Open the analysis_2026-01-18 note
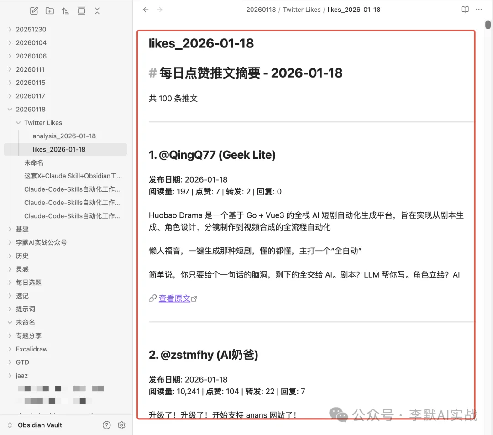This screenshot has height=435, width=493. click(64, 136)
